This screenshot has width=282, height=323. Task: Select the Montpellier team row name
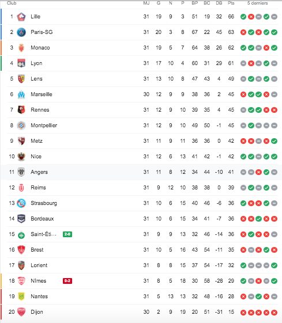coord(44,126)
